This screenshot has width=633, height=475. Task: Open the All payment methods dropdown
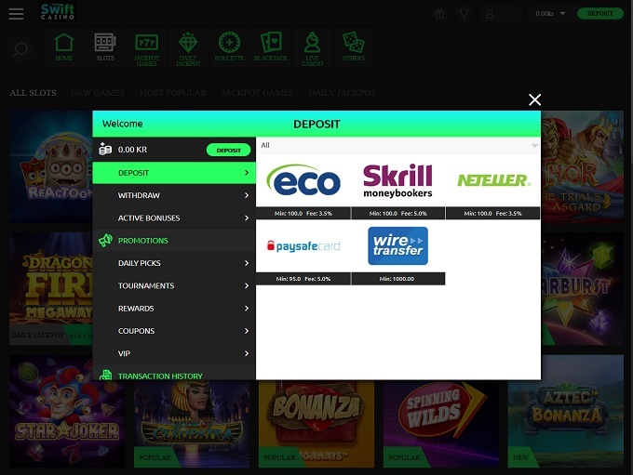coord(398,146)
